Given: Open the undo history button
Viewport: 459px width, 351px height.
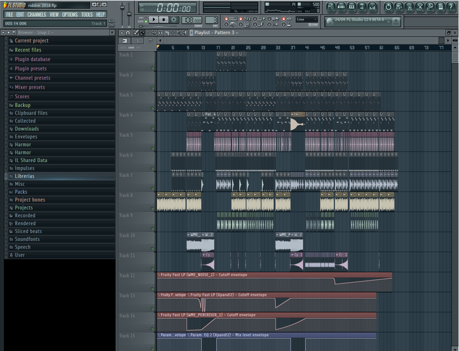Looking at the screenshot, I should click(x=389, y=7).
